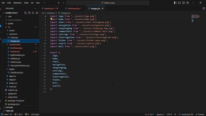This screenshot has height=116, width=206.
Task: Click the lightbulb code action icon
Action: [51, 19]
